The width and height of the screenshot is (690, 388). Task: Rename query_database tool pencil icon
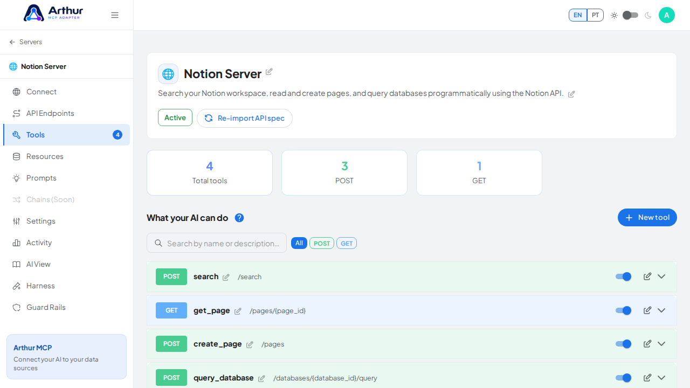coord(261,378)
